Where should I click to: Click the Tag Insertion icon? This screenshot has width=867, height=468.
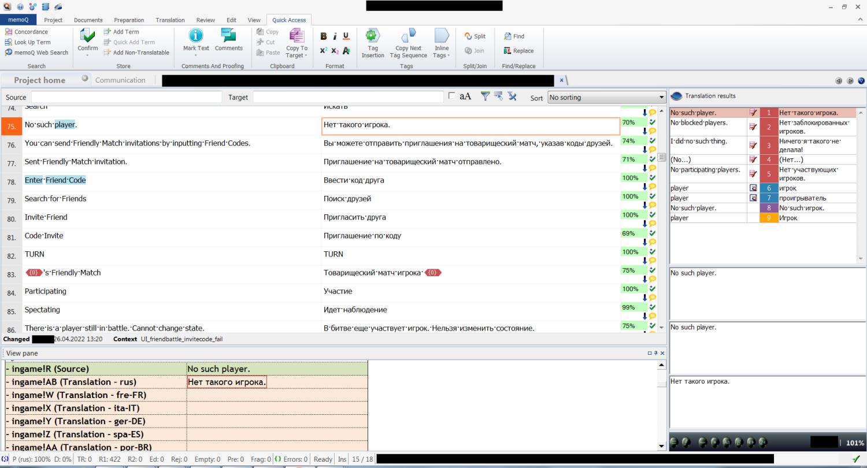(373, 36)
